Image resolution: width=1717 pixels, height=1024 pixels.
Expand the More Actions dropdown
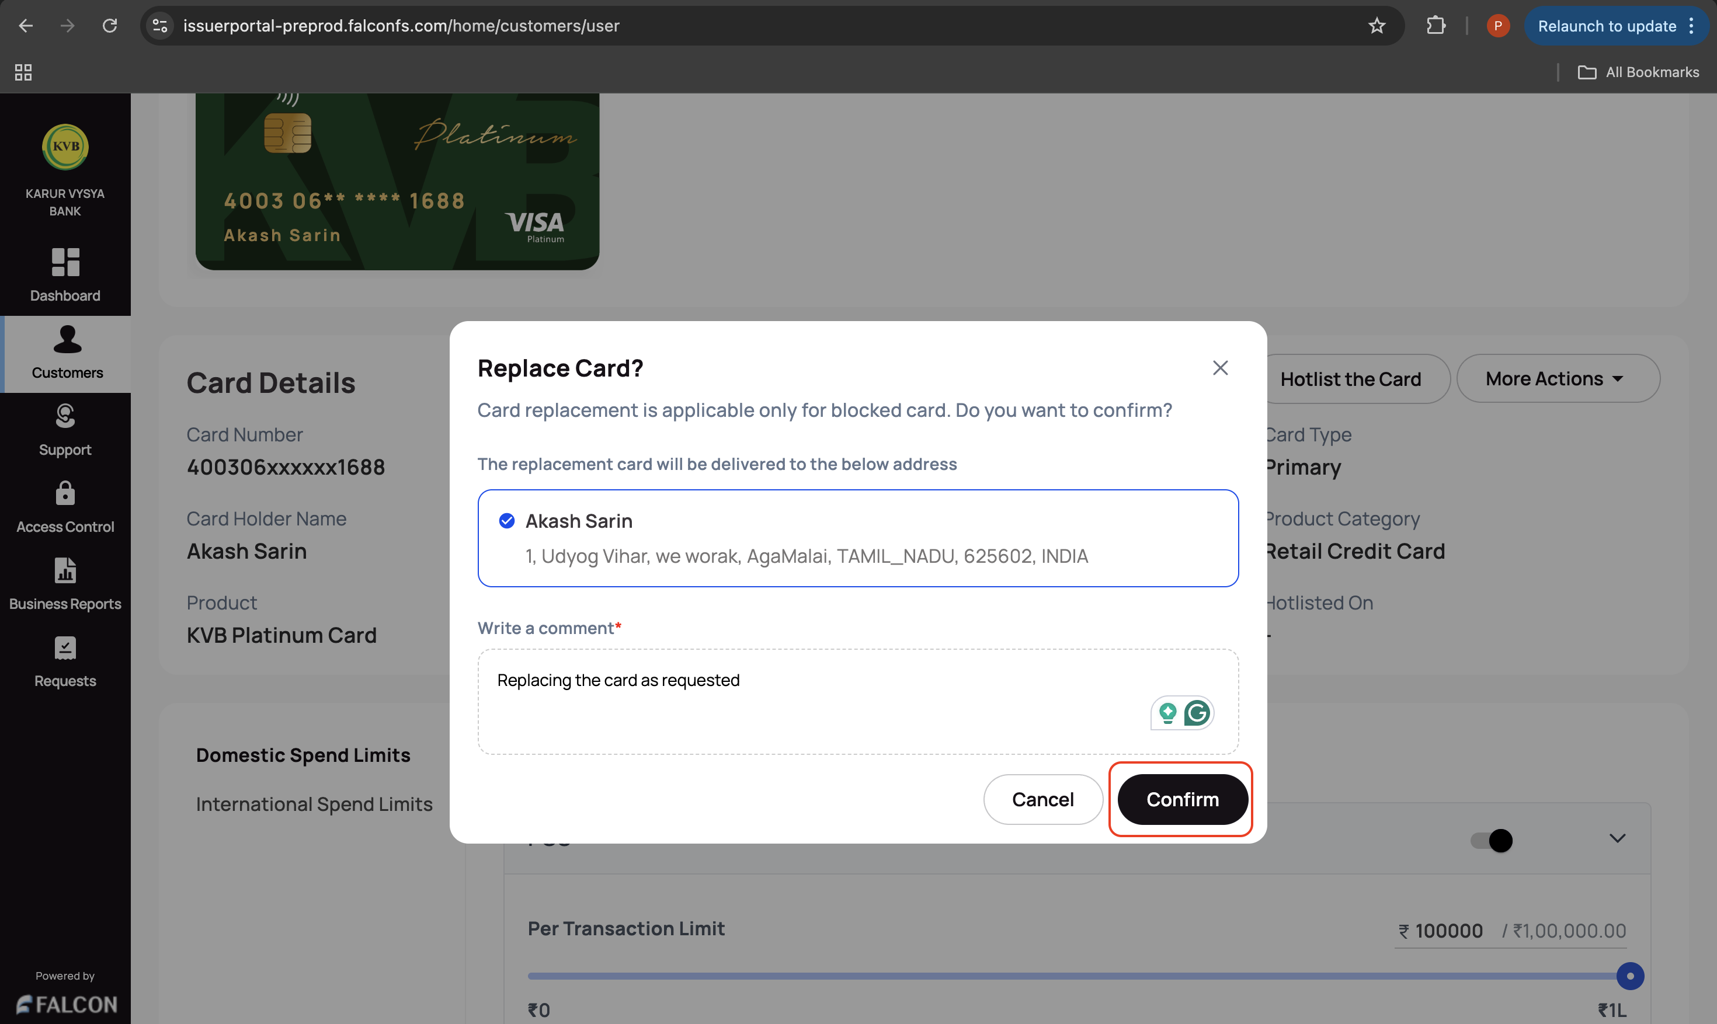coord(1557,379)
